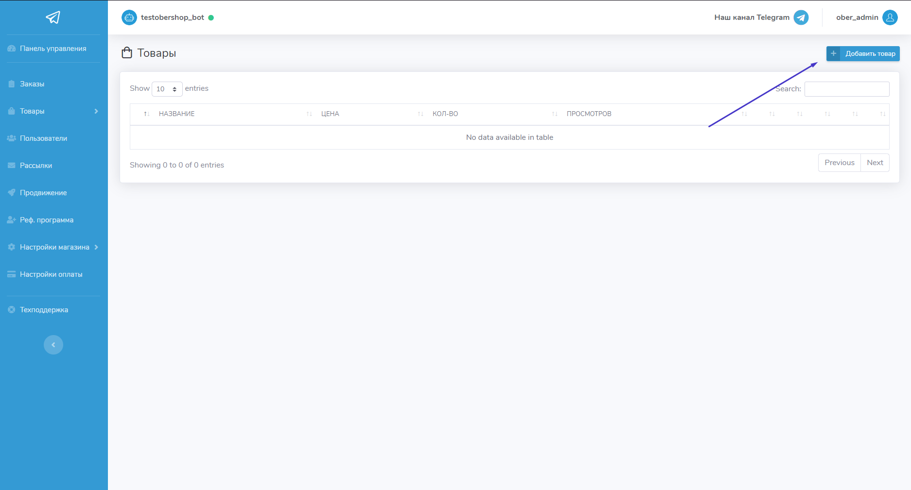
Task: Click the plus icon on Добавить товар
Action: (x=833, y=53)
